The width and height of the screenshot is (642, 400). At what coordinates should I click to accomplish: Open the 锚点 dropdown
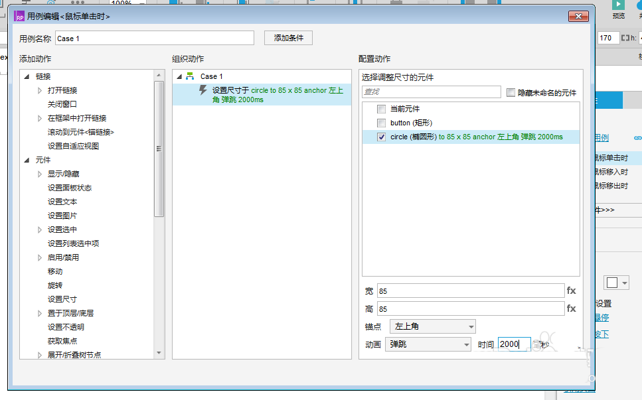pyautogui.click(x=433, y=326)
